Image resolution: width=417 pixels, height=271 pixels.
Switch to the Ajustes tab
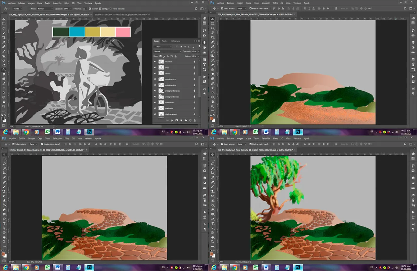(x=165, y=41)
